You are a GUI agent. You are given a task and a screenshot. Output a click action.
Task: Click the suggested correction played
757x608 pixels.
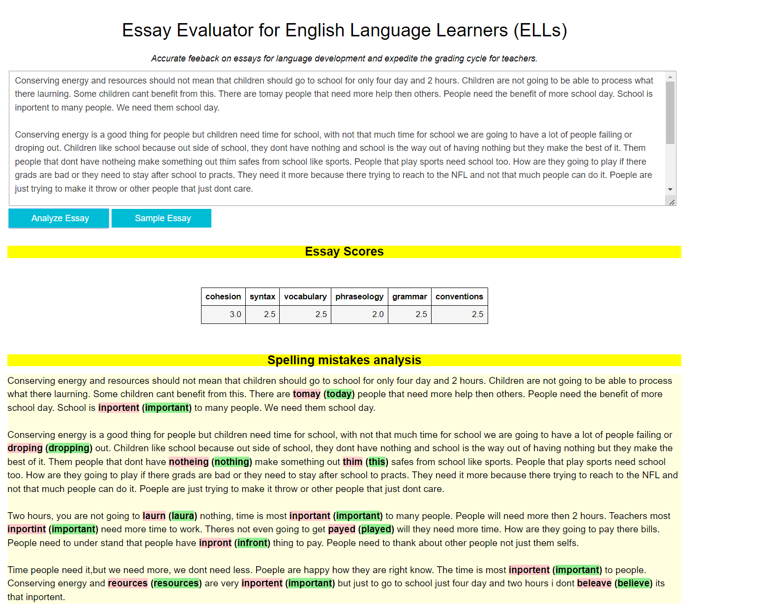tap(376, 529)
